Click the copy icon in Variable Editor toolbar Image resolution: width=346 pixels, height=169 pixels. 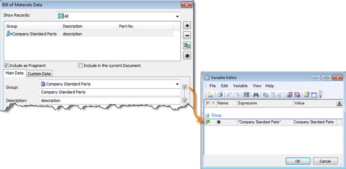[x=265, y=95]
